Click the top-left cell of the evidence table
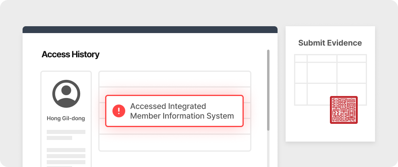The width and height of the screenshot is (398, 167). point(301,58)
